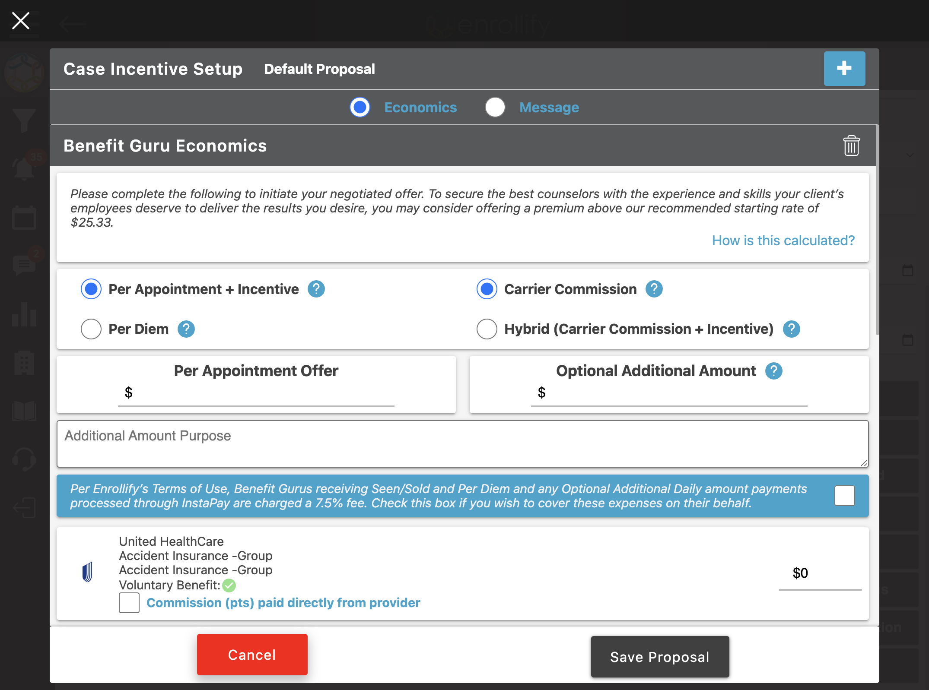This screenshot has width=929, height=690.
Task: Click the back arrow in header
Action: coord(73,24)
